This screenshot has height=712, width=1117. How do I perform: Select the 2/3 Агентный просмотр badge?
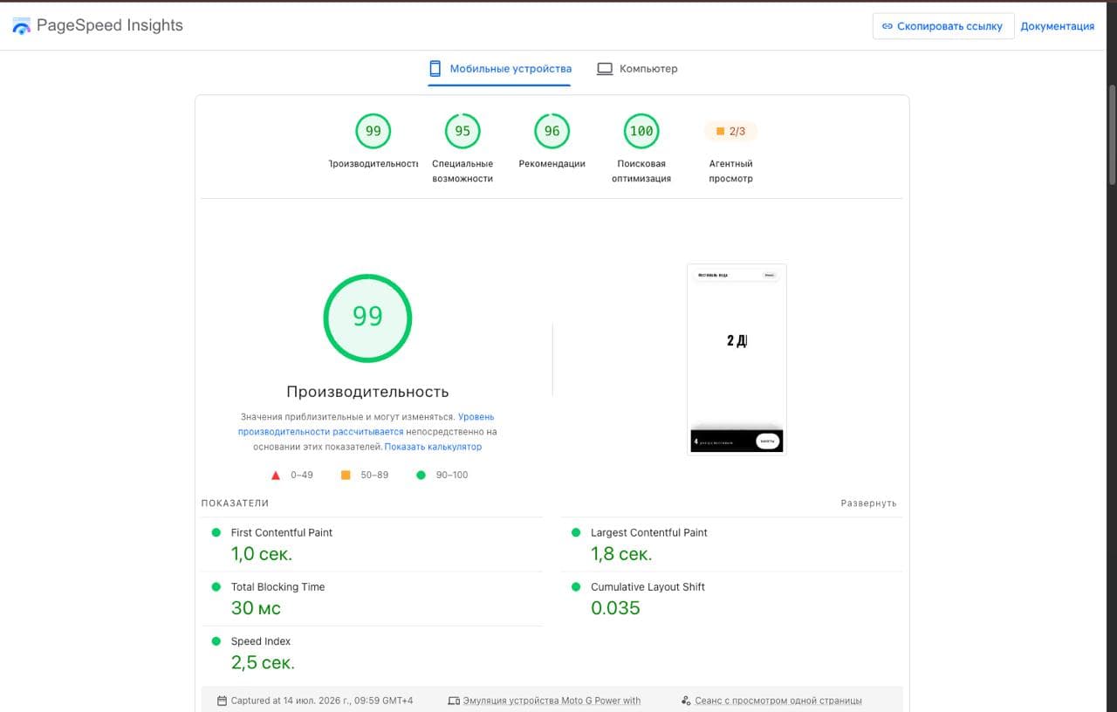tap(730, 131)
